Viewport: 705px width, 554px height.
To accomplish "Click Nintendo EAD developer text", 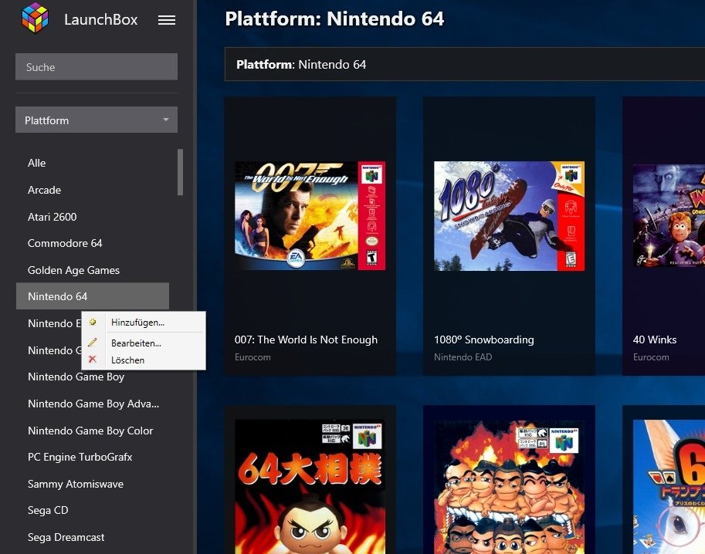I will 463,357.
